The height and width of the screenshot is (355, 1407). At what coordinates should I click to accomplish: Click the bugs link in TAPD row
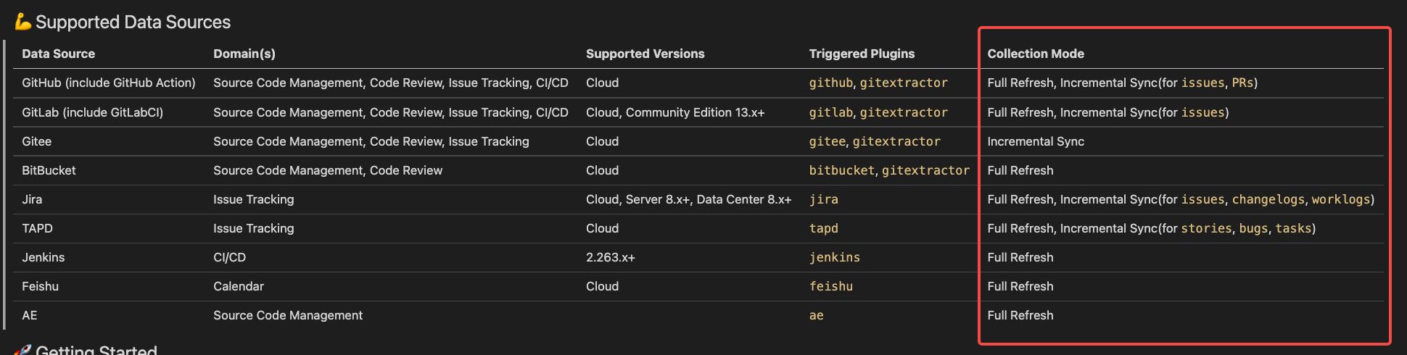(x=1253, y=228)
